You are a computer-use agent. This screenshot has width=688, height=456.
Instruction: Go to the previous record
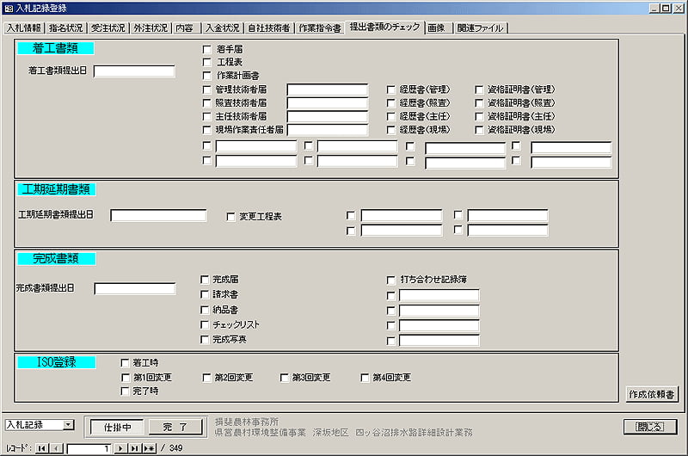tap(56, 448)
